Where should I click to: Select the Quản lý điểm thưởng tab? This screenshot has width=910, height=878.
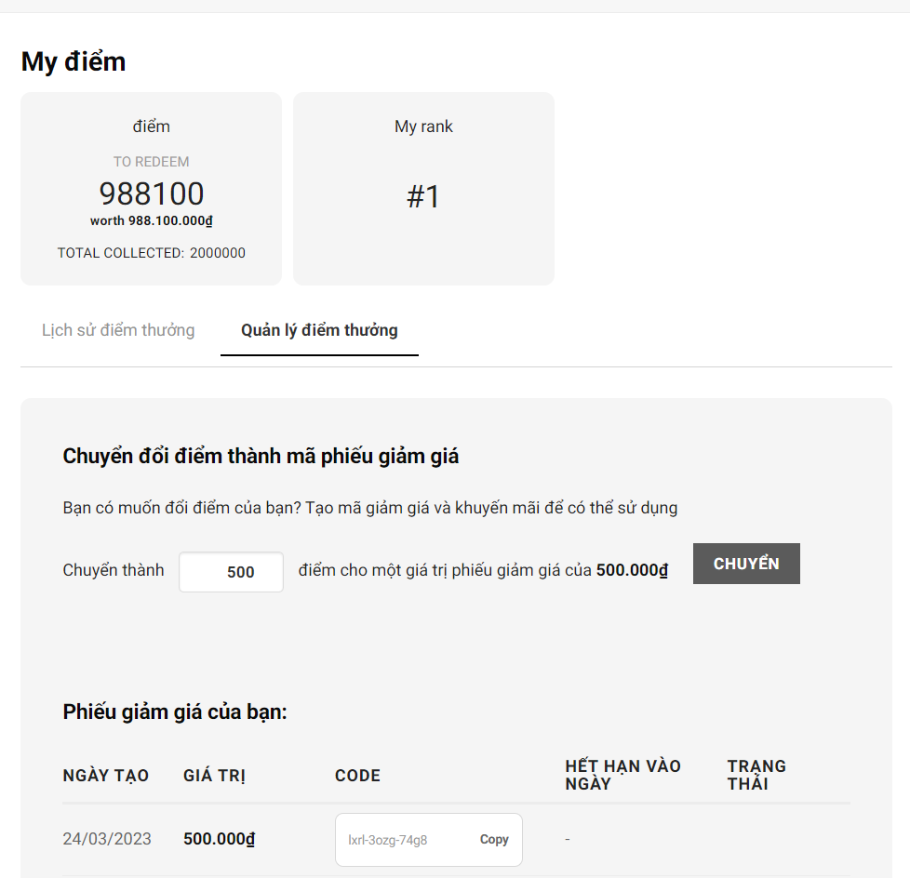point(319,330)
